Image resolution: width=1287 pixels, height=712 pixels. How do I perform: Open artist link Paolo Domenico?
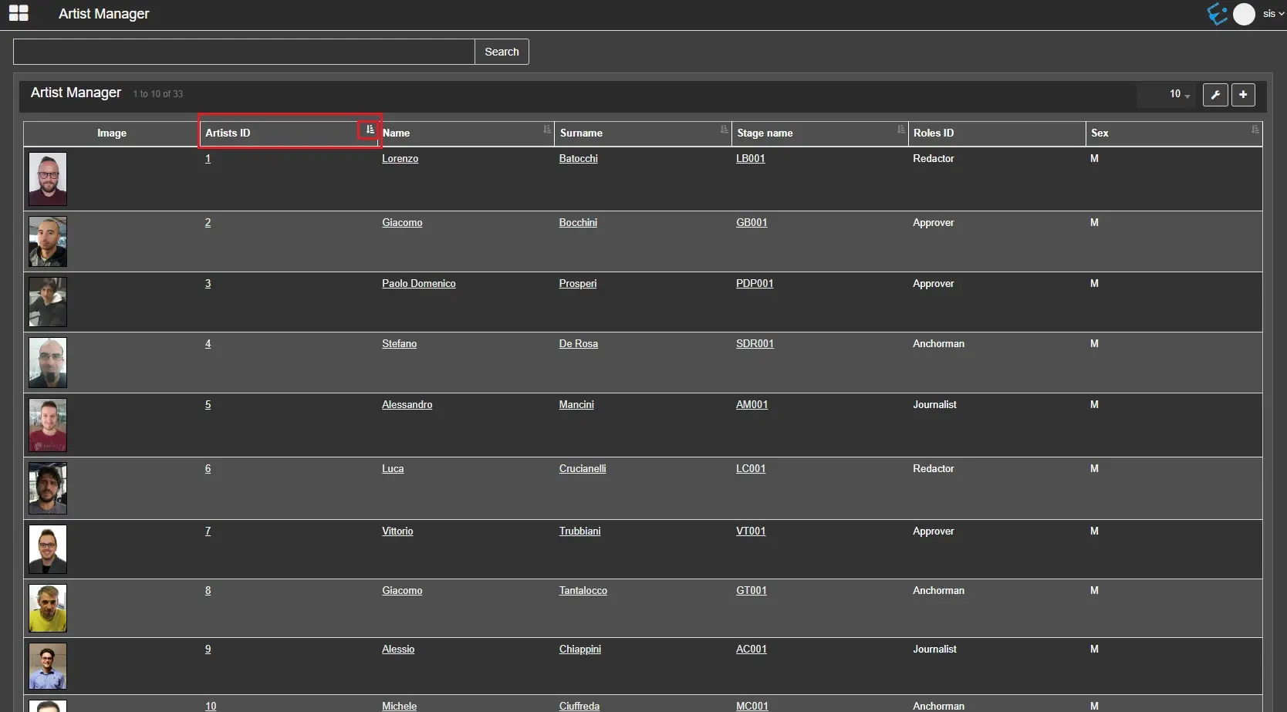click(x=418, y=284)
